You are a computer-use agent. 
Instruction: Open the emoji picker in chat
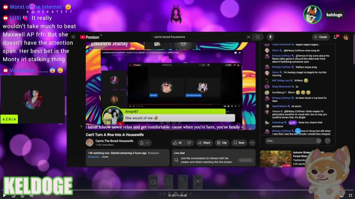(x=318, y=141)
